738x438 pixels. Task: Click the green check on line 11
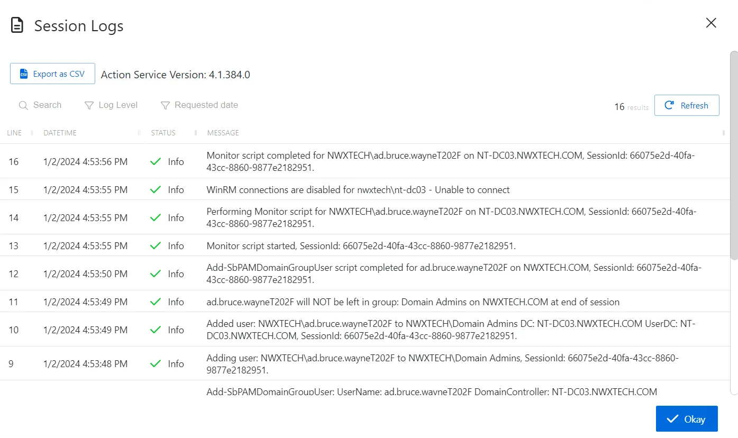pos(156,302)
